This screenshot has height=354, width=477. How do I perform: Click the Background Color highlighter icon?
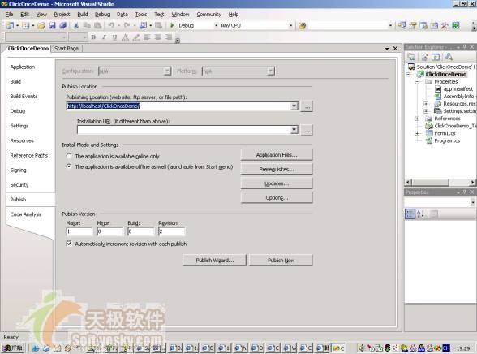click(136, 37)
